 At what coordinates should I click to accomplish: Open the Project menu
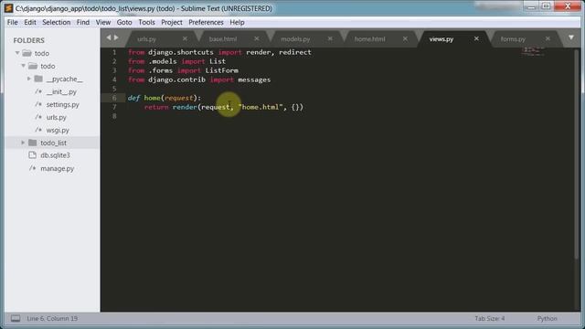(172, 22)
